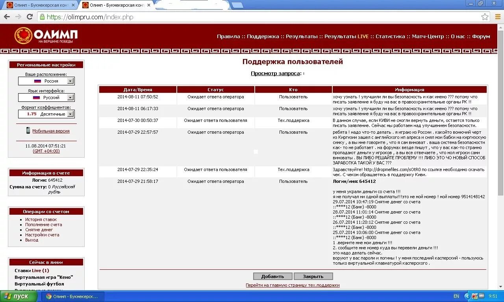Click the Олимп logo in header
This screenshot has width=504, height=302.
46,35
